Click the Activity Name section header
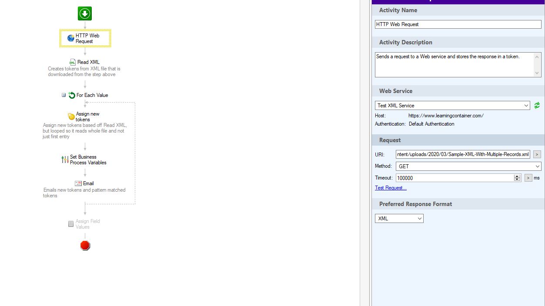 pyautogui.click(x=458, y=10)
